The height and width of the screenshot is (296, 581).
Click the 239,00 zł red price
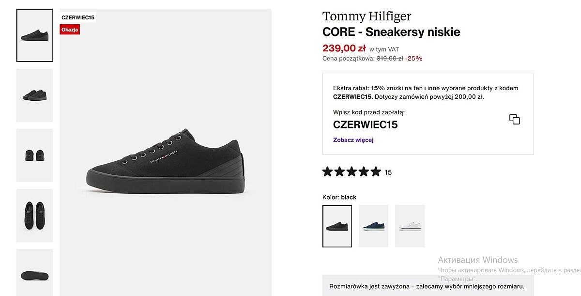344,48
